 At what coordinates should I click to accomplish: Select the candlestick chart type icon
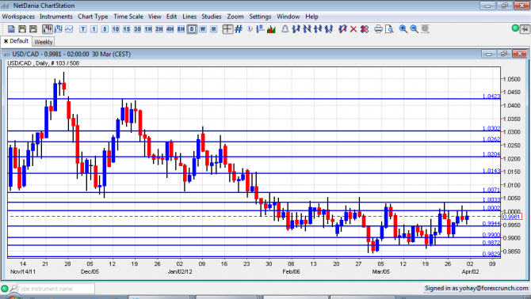(47, 29)
